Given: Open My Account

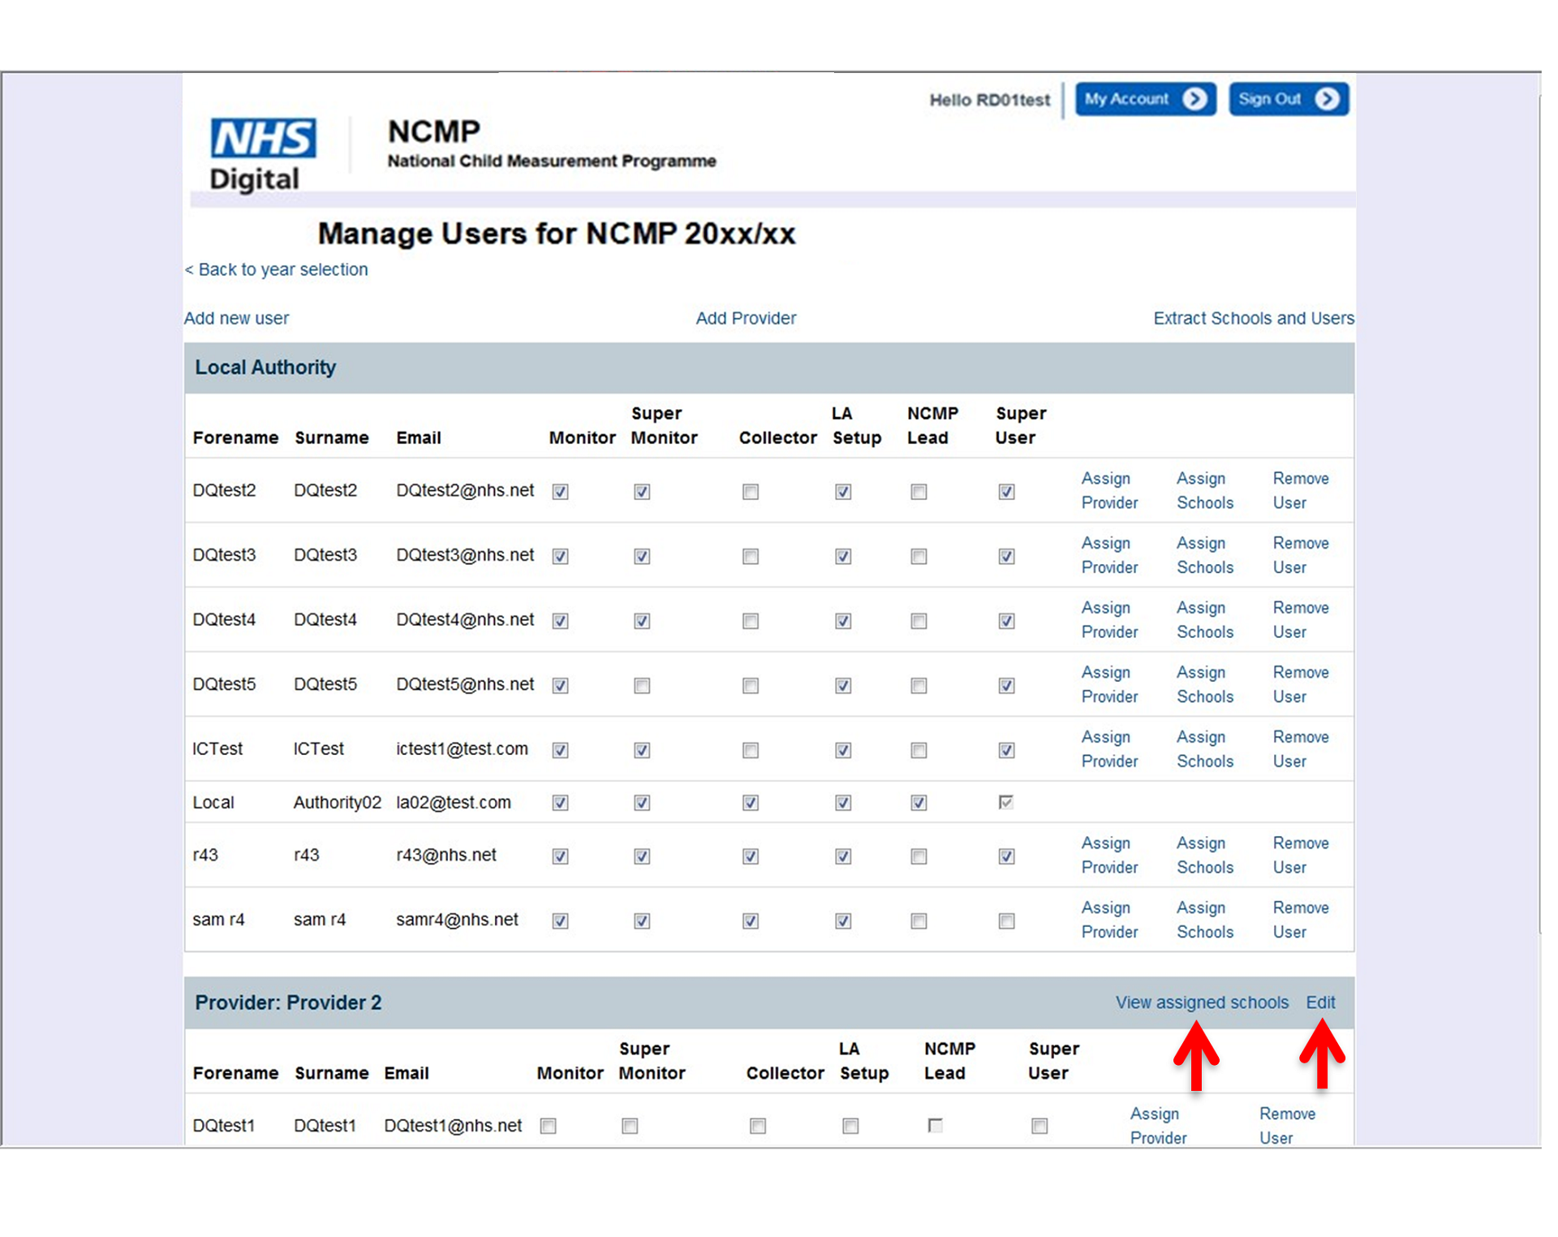Looking at the screenshot, I should [x=1145, y=99].
